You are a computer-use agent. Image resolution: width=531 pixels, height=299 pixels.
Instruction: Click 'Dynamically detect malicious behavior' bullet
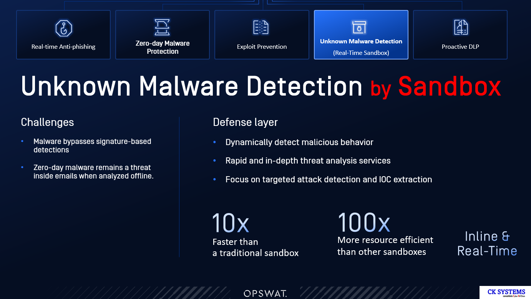[299, 142]
